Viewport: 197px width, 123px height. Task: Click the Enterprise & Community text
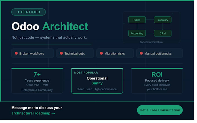[x=37, y=90]
